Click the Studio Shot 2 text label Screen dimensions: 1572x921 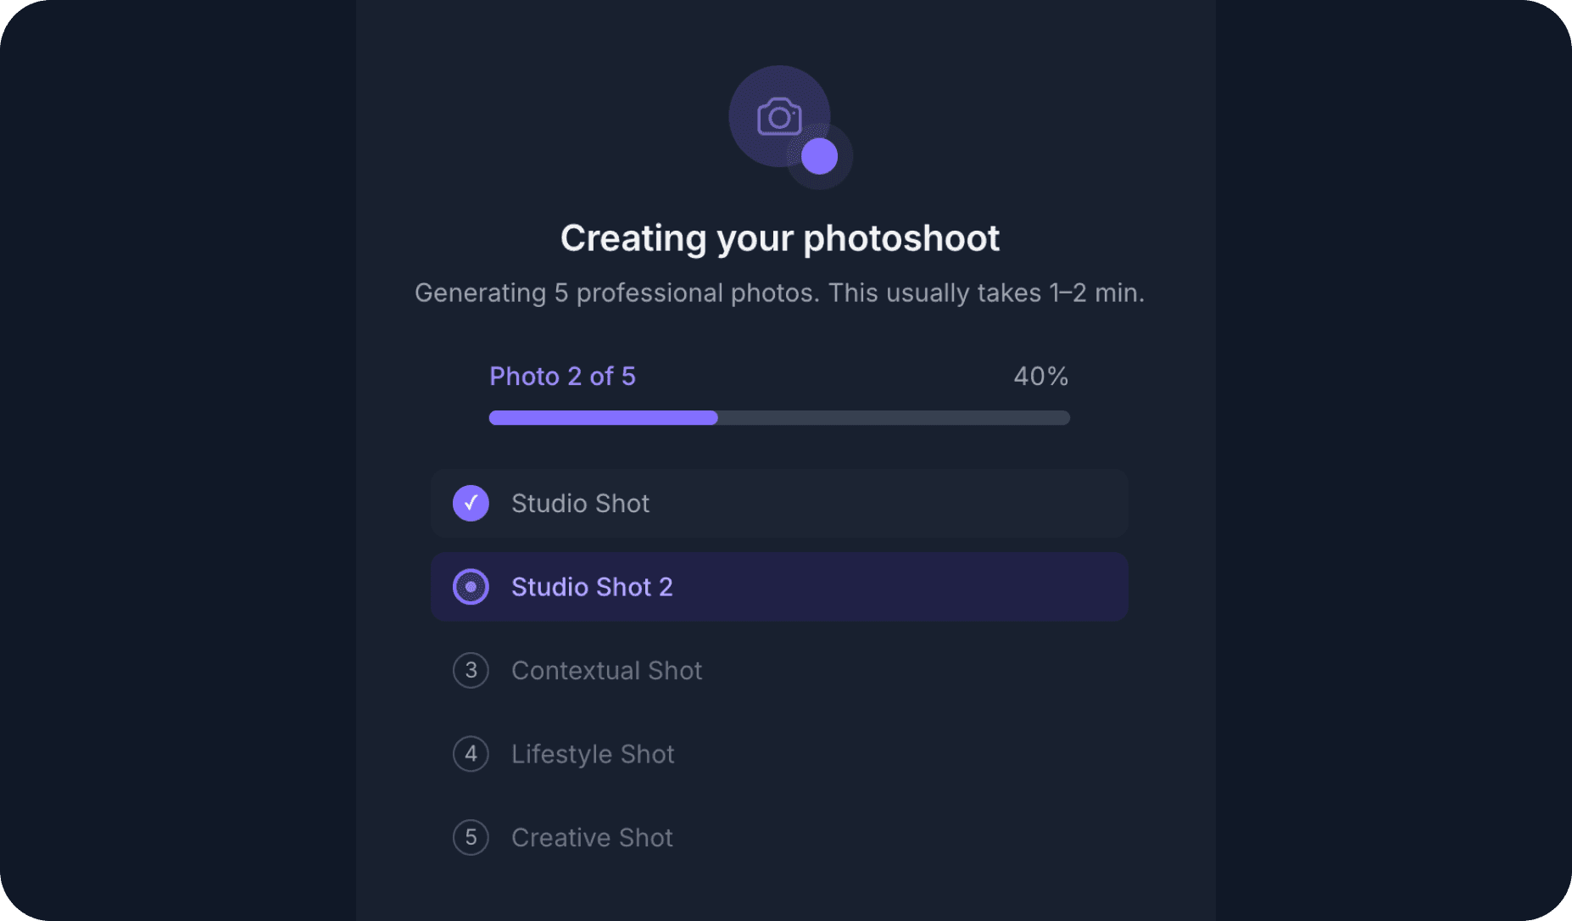click(592, 587)
